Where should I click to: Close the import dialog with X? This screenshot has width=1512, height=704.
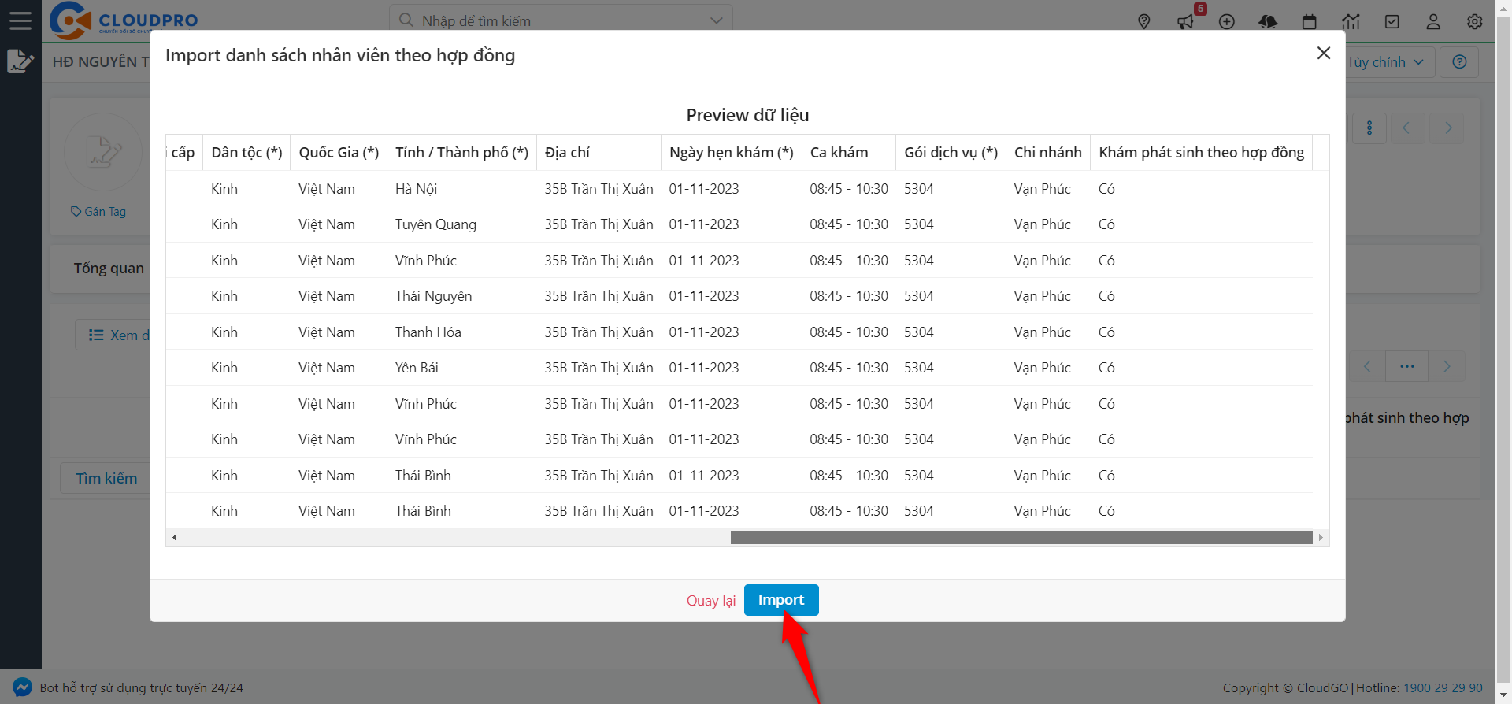[1324, 53]
